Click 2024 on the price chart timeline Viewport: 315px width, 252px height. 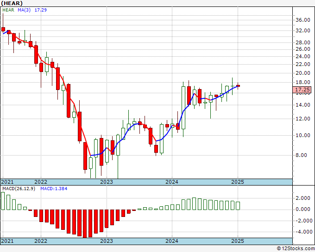172,182
